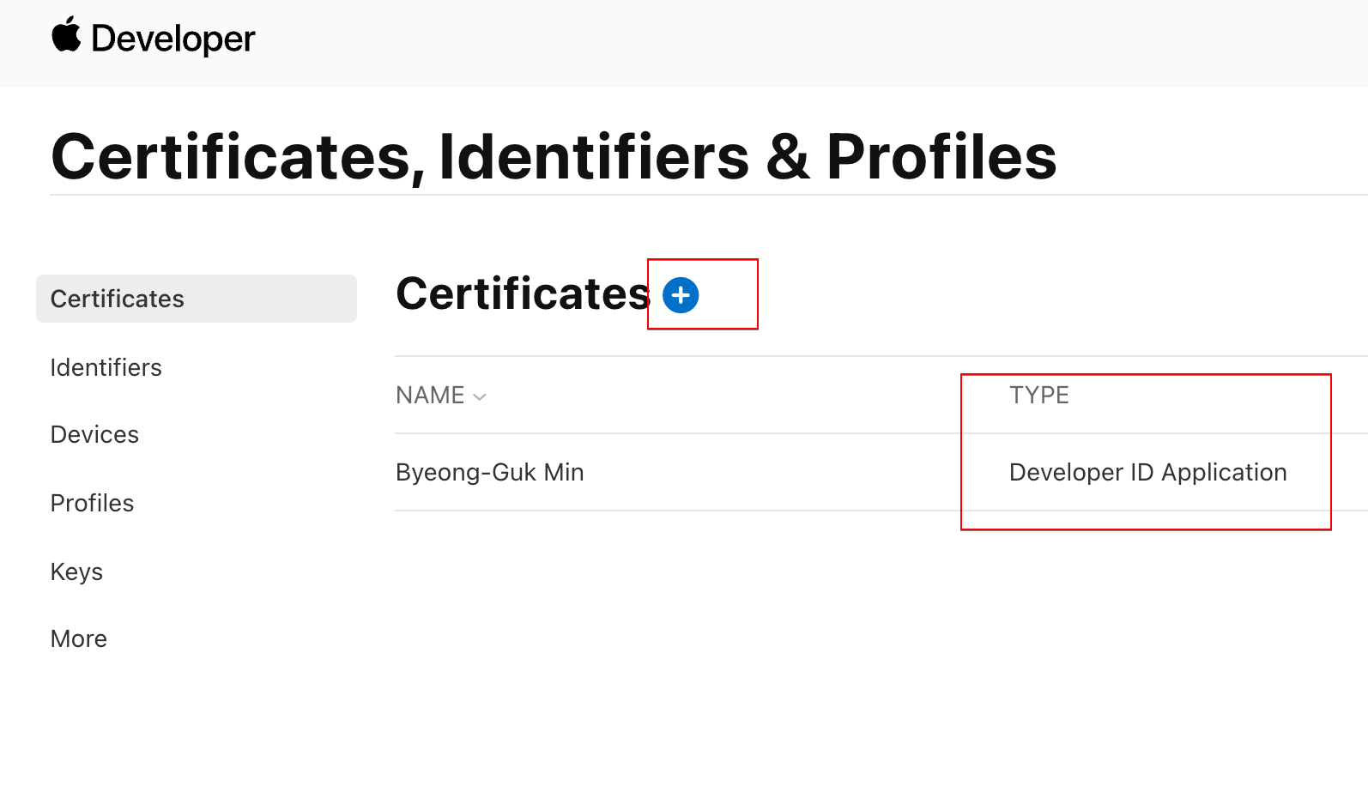The height and width of the screenshot is (786, 1368).
Task: Open Identifiers in the sidebar
Action: [106, 367]
